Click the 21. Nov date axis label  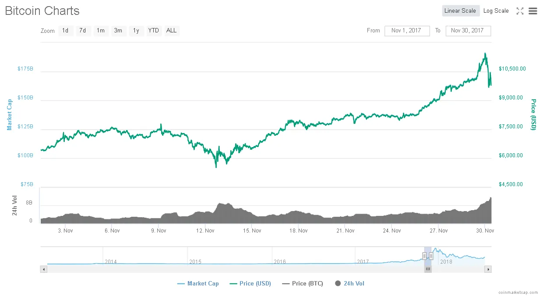click(x=345, y=230)
